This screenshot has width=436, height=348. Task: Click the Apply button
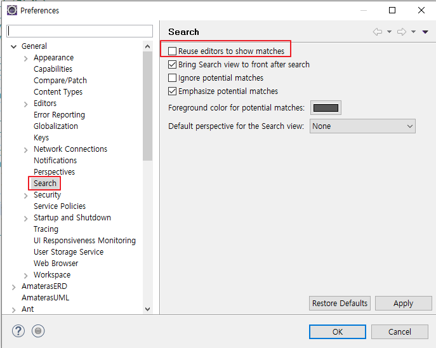(403, 303)
